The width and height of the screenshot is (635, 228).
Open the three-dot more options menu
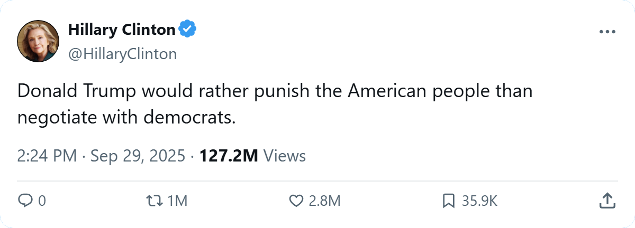pyautogui.click(x=607, y=32)
